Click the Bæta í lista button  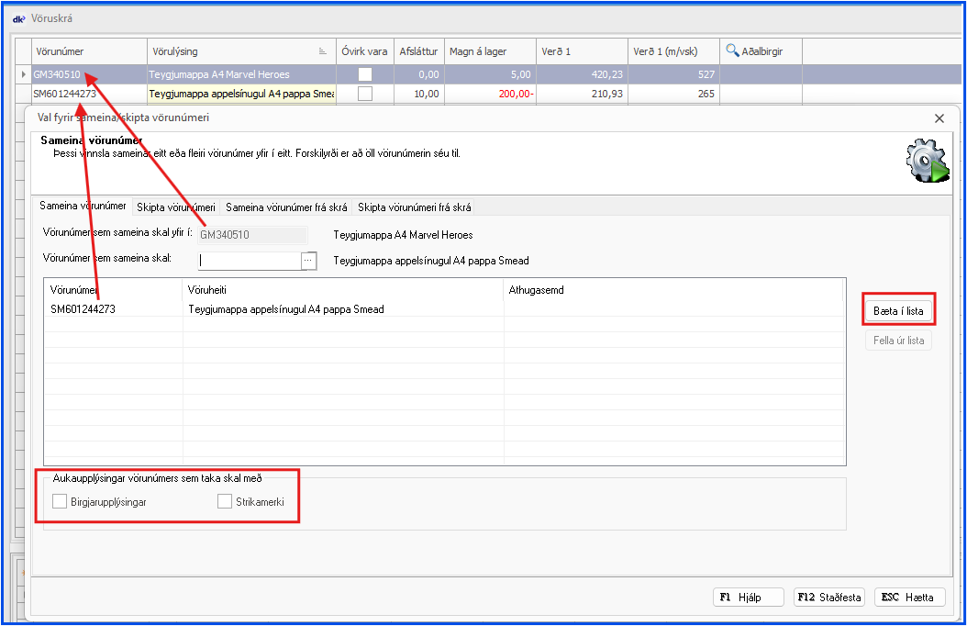point(898,311)
